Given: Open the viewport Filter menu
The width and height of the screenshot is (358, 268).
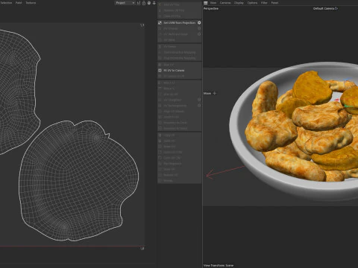Looking at the screenshot, I should [x=264, y=3].
